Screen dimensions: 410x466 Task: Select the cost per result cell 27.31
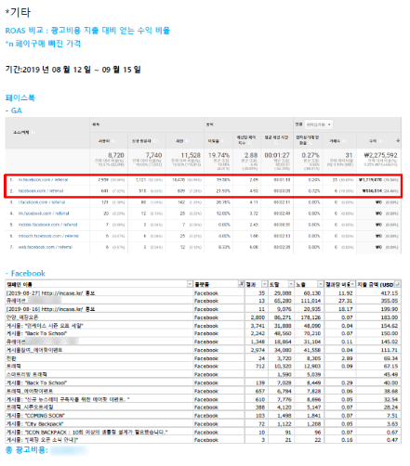click(x=340, y=301)
